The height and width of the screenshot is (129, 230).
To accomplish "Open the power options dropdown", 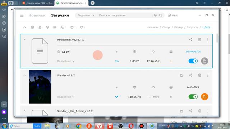I will coord(83,27).
